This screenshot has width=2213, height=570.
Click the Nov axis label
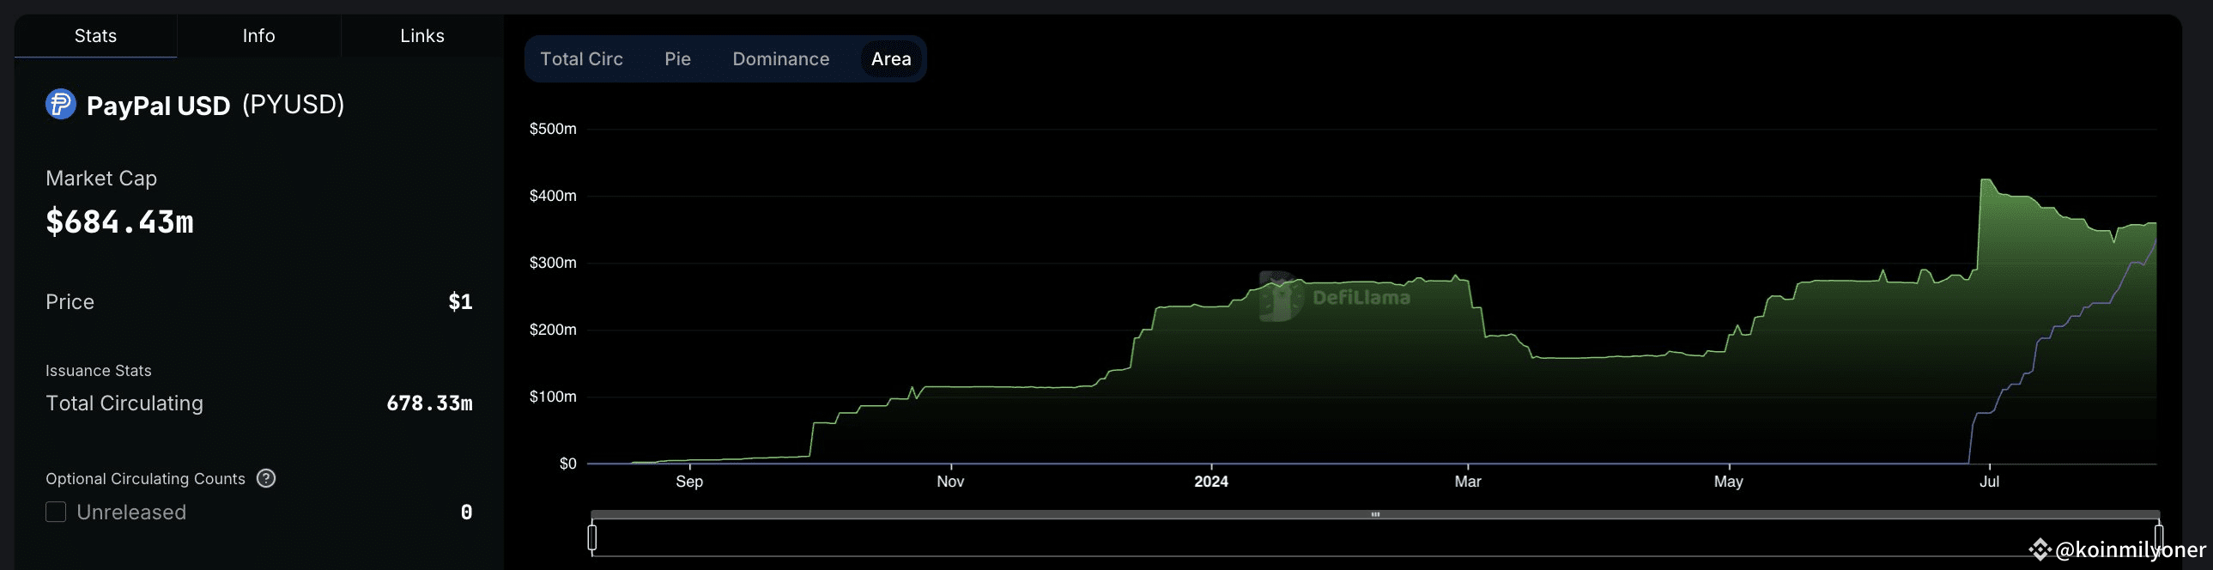pyautogui.click(x=950, y=482)
